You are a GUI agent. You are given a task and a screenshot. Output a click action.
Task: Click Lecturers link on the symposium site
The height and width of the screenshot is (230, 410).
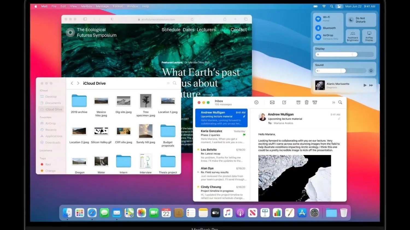pos(206,30)
